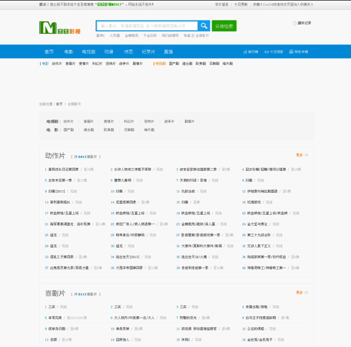Screen dimensions: 351x347
Task: Open 今日观影 via its eye icon
Action: (266, 52)
